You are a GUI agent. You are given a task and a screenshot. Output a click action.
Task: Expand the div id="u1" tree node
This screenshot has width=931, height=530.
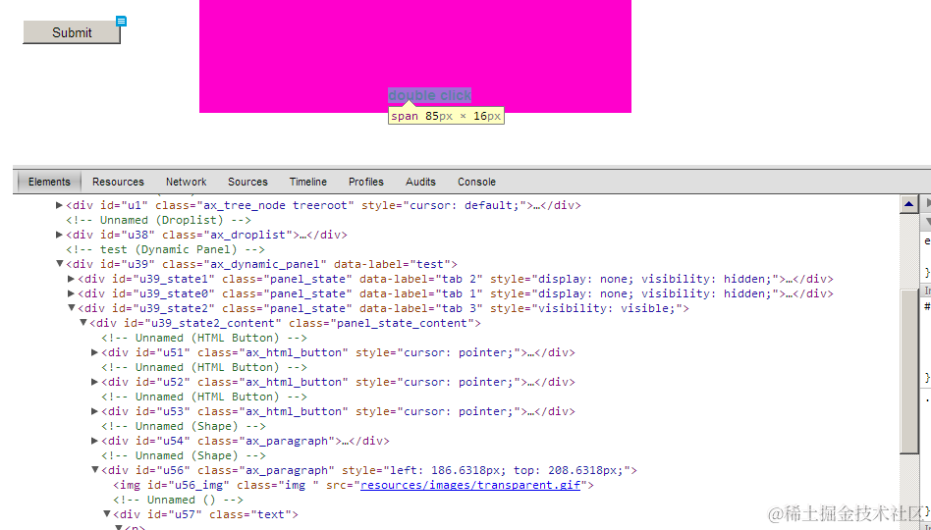coord(59,205)
